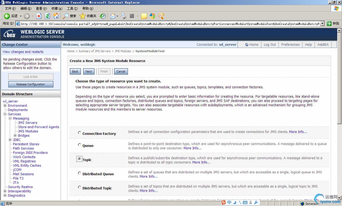The height and width of the screenshot is (206, 342).
Task: Open the Back button history dropdown arrow
Action: tap(21, 16)
